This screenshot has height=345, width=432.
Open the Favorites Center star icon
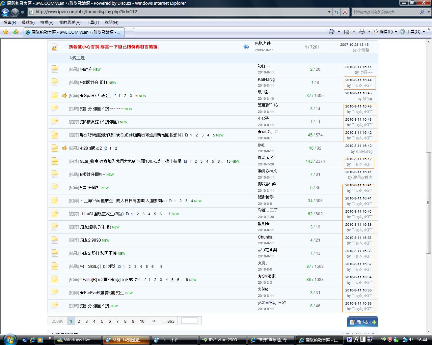coord(6,32)
